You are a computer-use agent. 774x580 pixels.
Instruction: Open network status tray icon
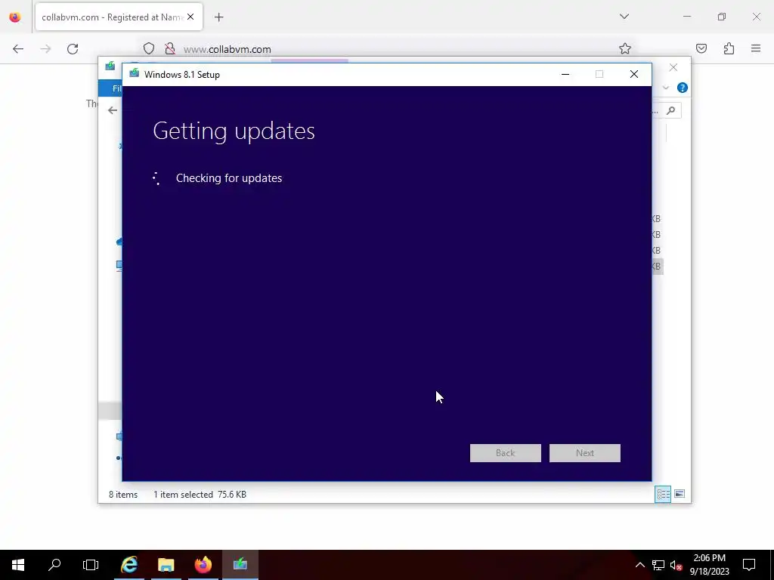[658, 565]
